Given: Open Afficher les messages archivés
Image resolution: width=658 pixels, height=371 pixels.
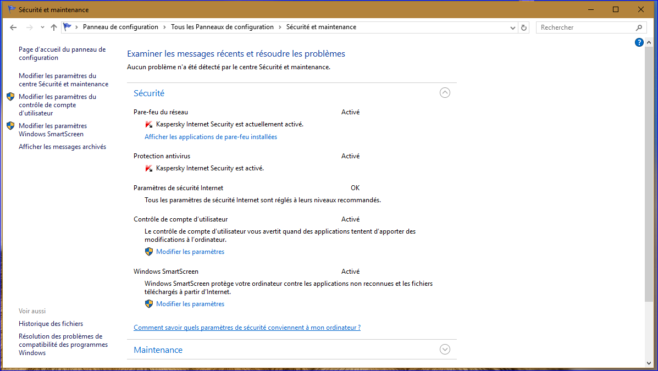Looking at the screenshot, I should [62, 146].
